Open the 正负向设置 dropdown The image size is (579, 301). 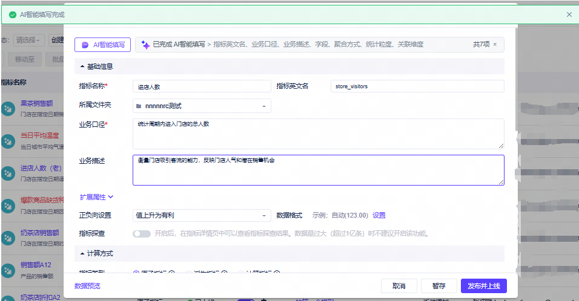(x=202, y=216)
